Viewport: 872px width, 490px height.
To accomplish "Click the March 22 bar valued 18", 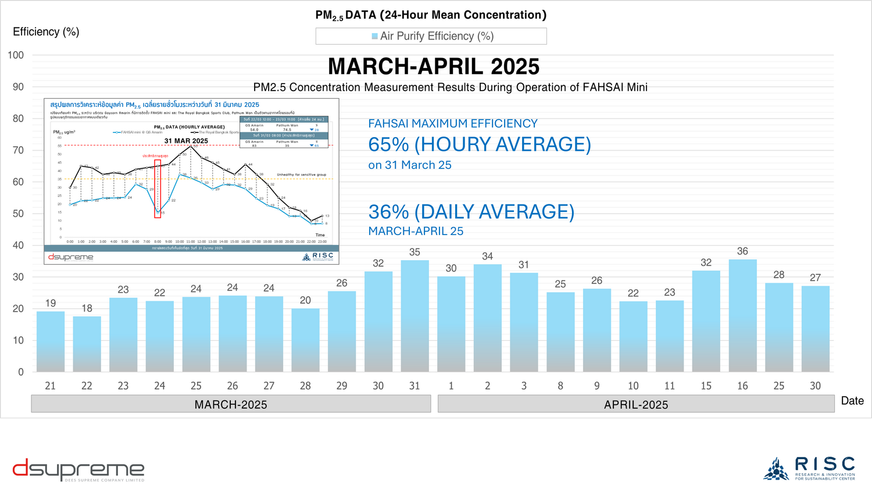I will tap(87, 344).
